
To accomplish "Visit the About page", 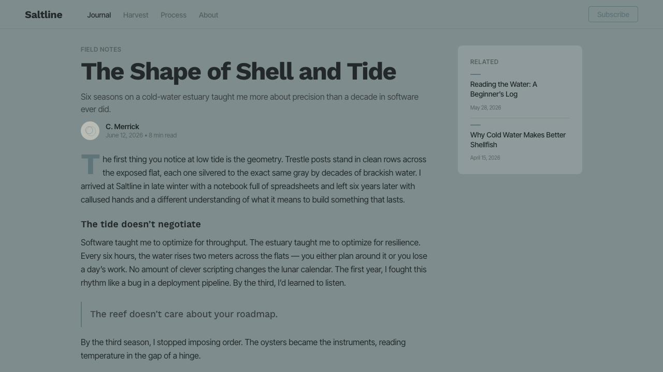I will (x=208, y=15).
